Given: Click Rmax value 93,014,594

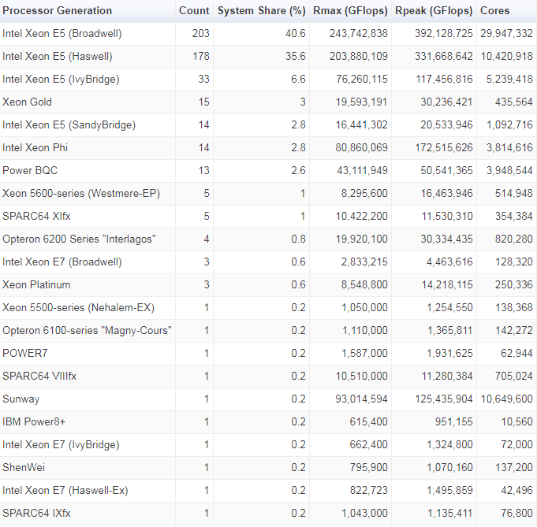Looking at the screenshot, I should coord(362,399).
